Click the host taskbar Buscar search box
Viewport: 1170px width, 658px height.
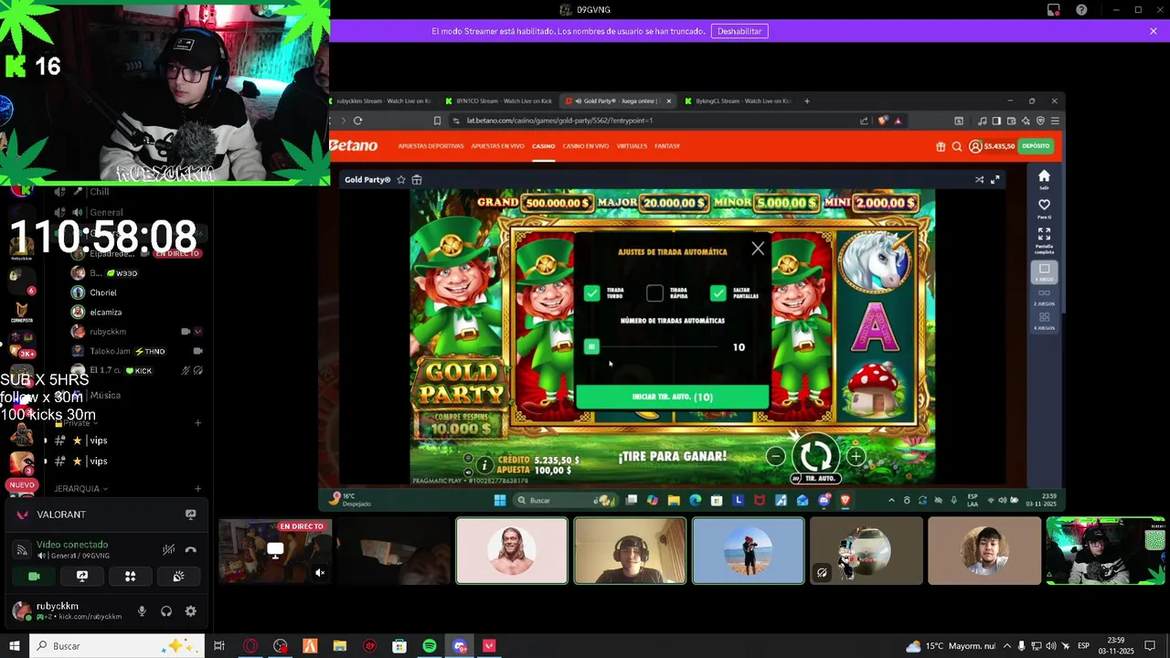pyautogui.click(x=116, y=646)
